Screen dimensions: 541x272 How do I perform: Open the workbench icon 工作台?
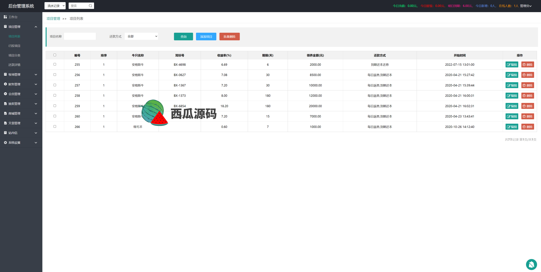click(5, 17)
